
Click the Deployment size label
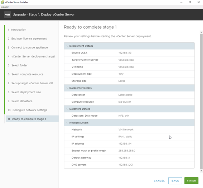click(82, 74)
